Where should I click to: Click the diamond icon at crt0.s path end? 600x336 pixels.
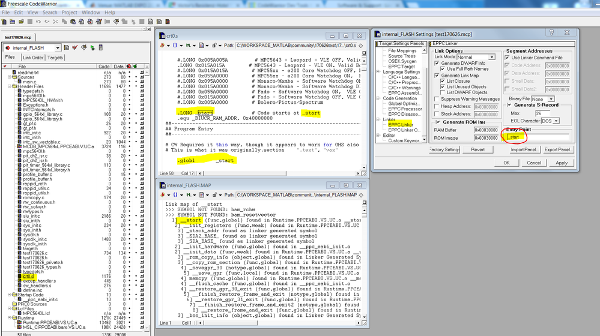pyautogui.click(x=360, y=46)
